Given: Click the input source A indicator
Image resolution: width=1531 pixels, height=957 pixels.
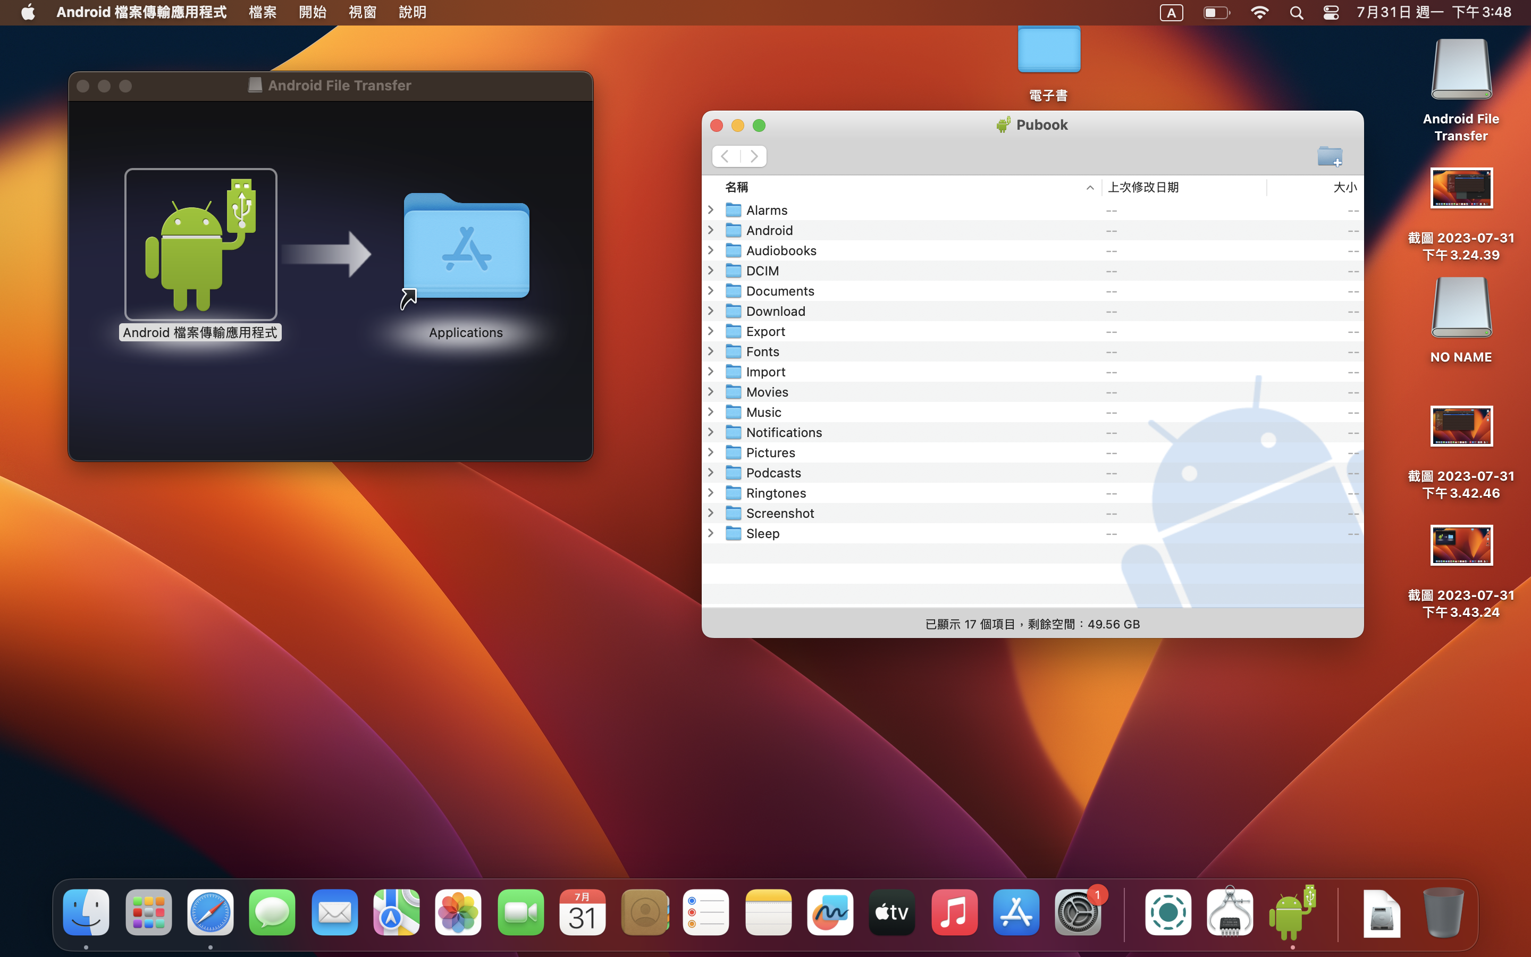Looking at the screenshot, I should 1171,13.
